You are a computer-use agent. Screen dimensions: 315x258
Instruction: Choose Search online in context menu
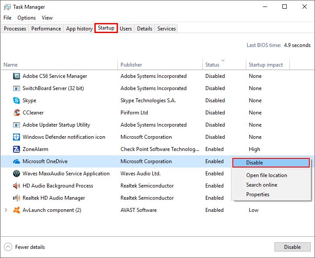(271, 185)
